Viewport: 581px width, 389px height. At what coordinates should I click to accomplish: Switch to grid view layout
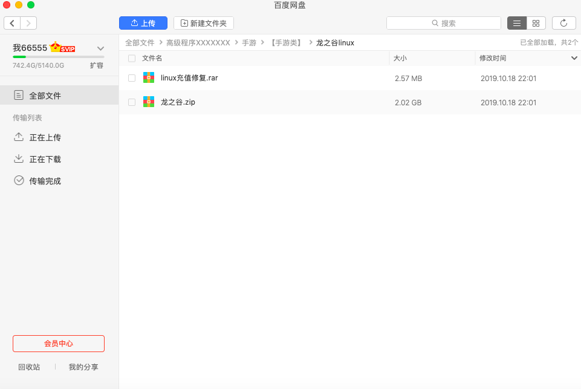(536, 23)
